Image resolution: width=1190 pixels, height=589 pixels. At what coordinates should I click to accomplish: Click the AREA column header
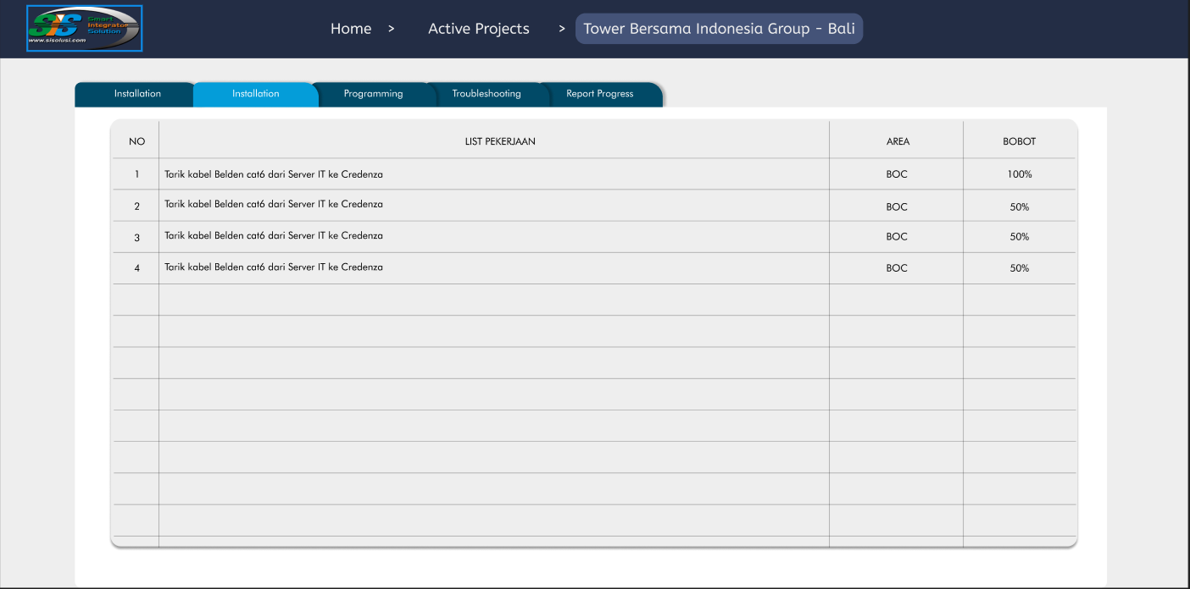[x=898, y=141]
